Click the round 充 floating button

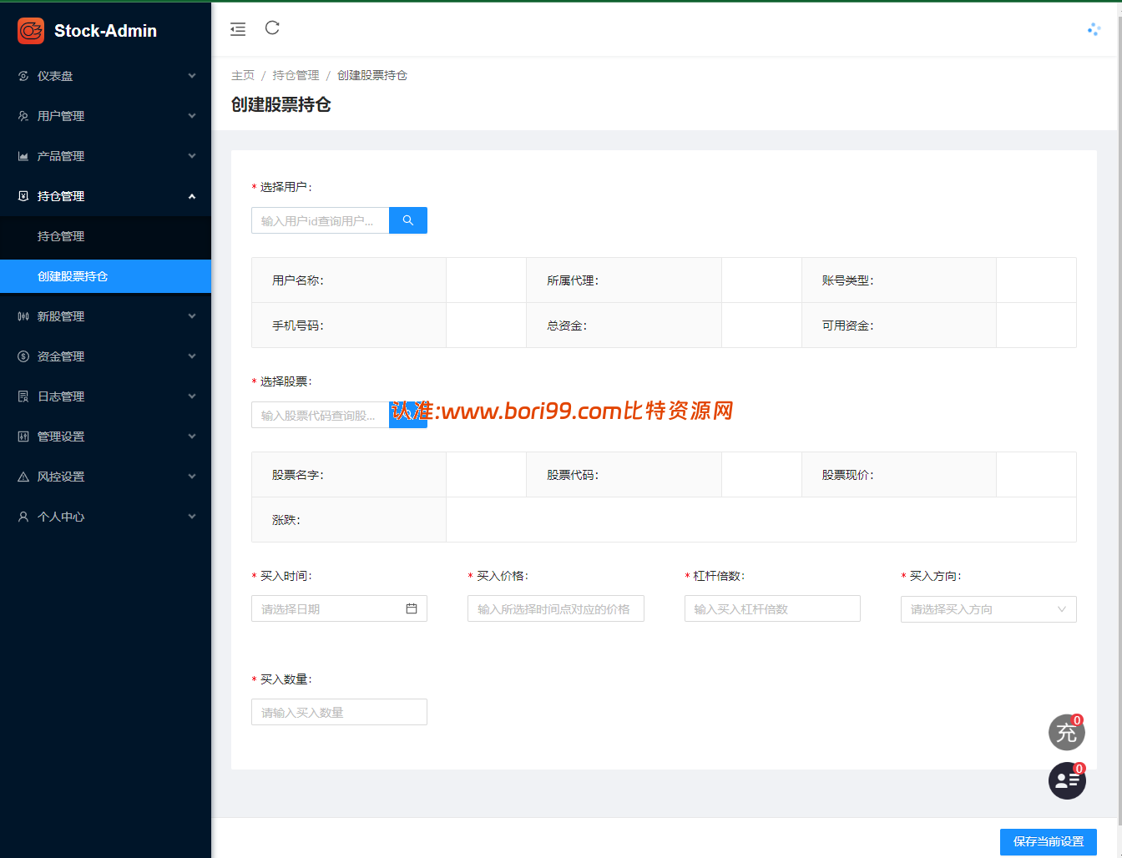click(1067, 733)
